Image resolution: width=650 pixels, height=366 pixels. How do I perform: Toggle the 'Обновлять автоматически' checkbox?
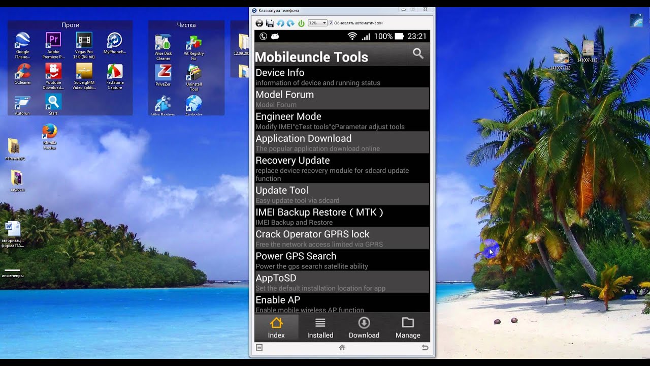(331, 23)
